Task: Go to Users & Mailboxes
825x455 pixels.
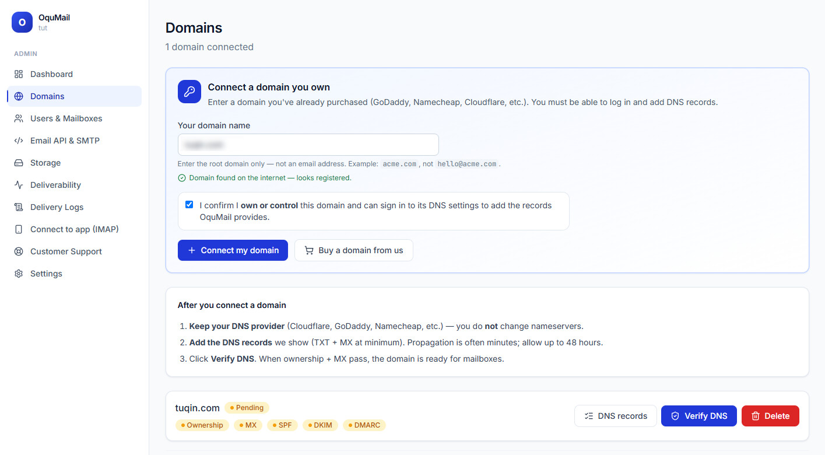Action: coord(74,118)
